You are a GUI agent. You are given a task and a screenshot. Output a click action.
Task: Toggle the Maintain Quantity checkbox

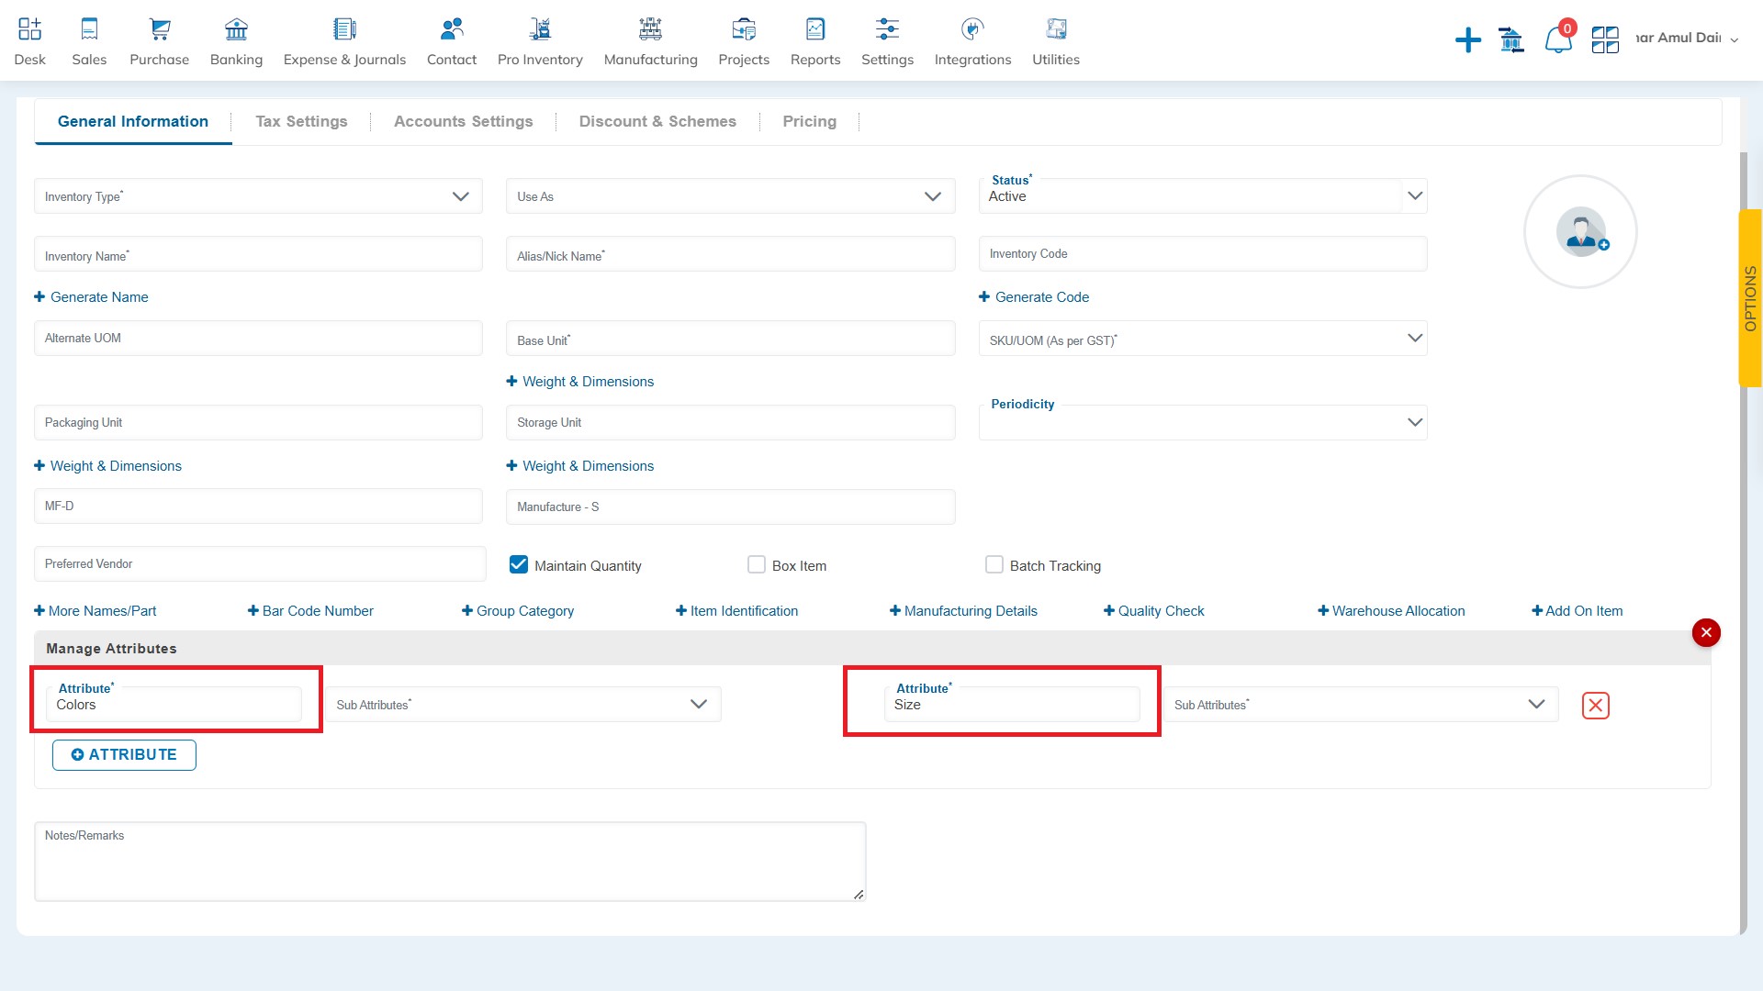tap(519, 564)
